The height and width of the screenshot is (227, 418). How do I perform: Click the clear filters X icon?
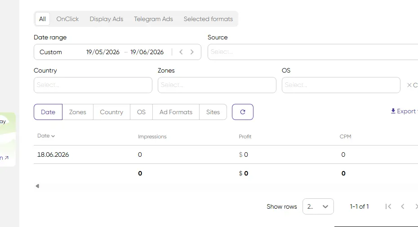pyautogui.click(x=409, y=85)
